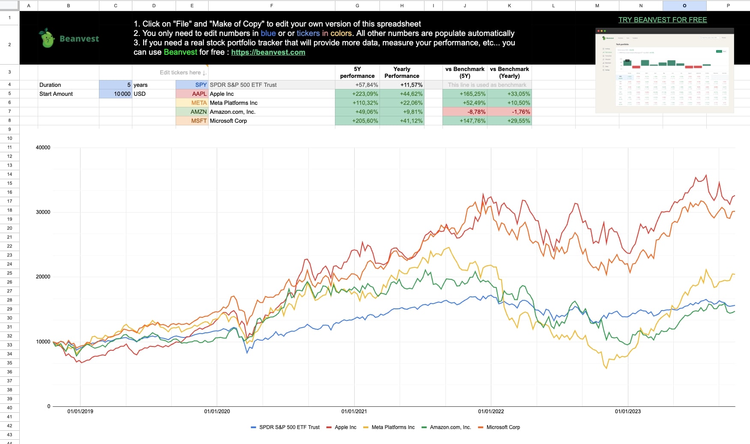Image resolution: width=750 pixels, height=444 pixels.
Task: Click the vs Benchmark (Yearly) header
Action: point(509,72)
